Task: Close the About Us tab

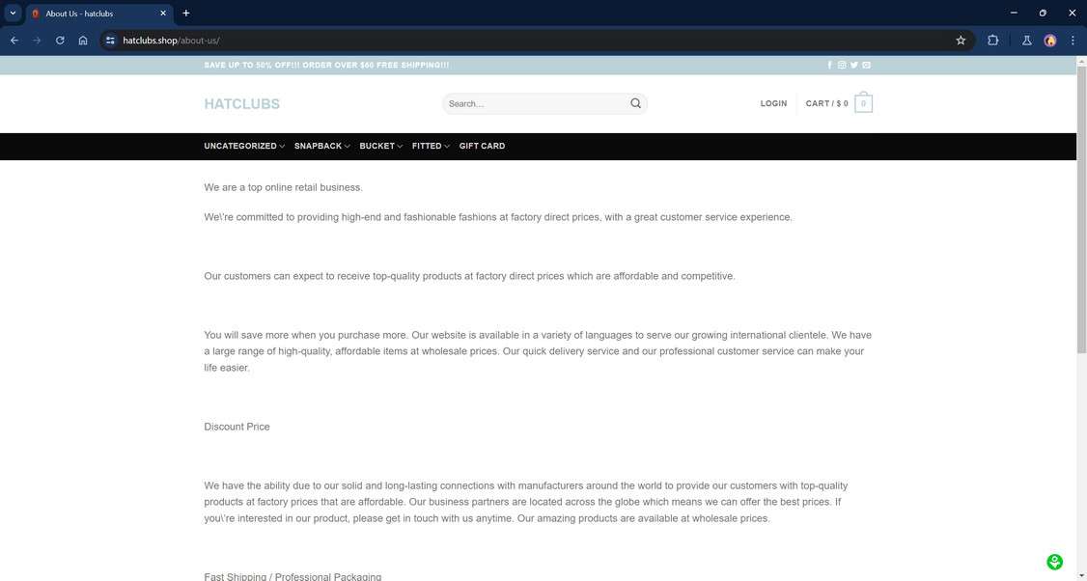Action: [x=163, y=14]
